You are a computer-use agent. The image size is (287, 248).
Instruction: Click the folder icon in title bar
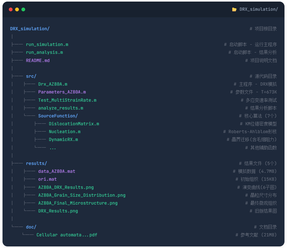tap(234, 9)
